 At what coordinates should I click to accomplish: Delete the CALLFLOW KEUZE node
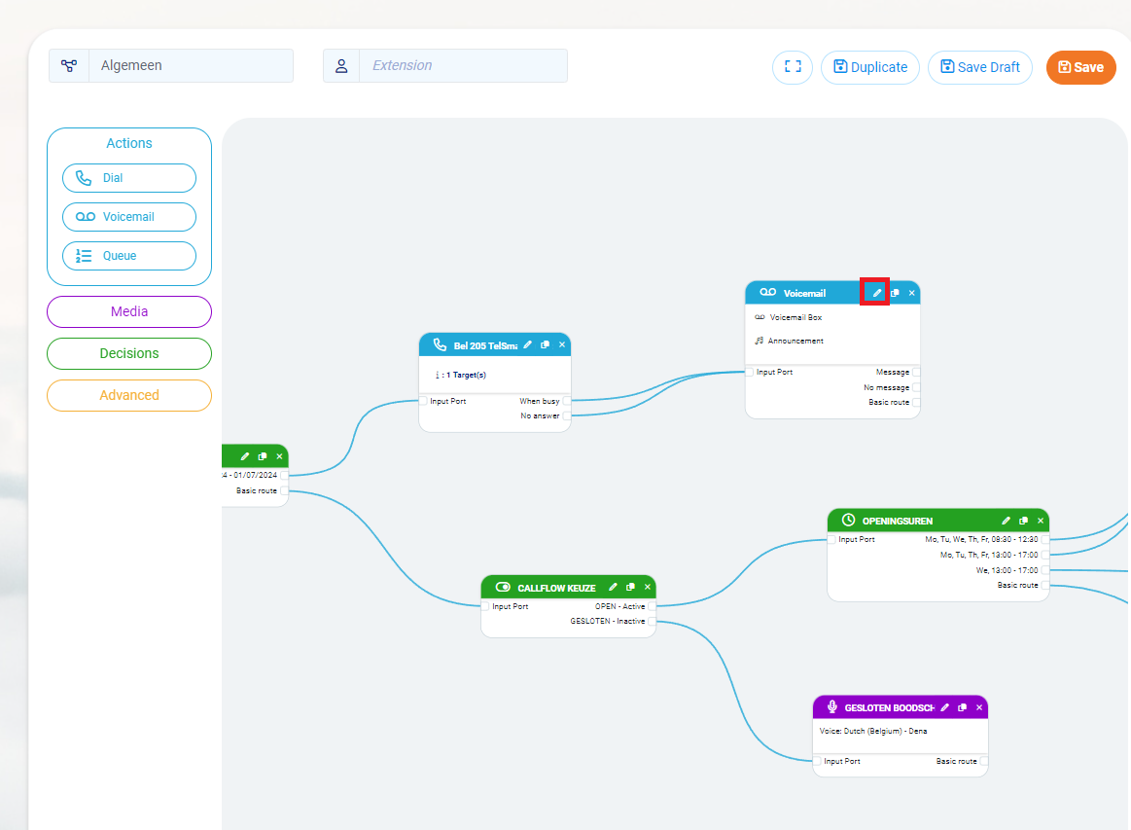coord(647,587)
